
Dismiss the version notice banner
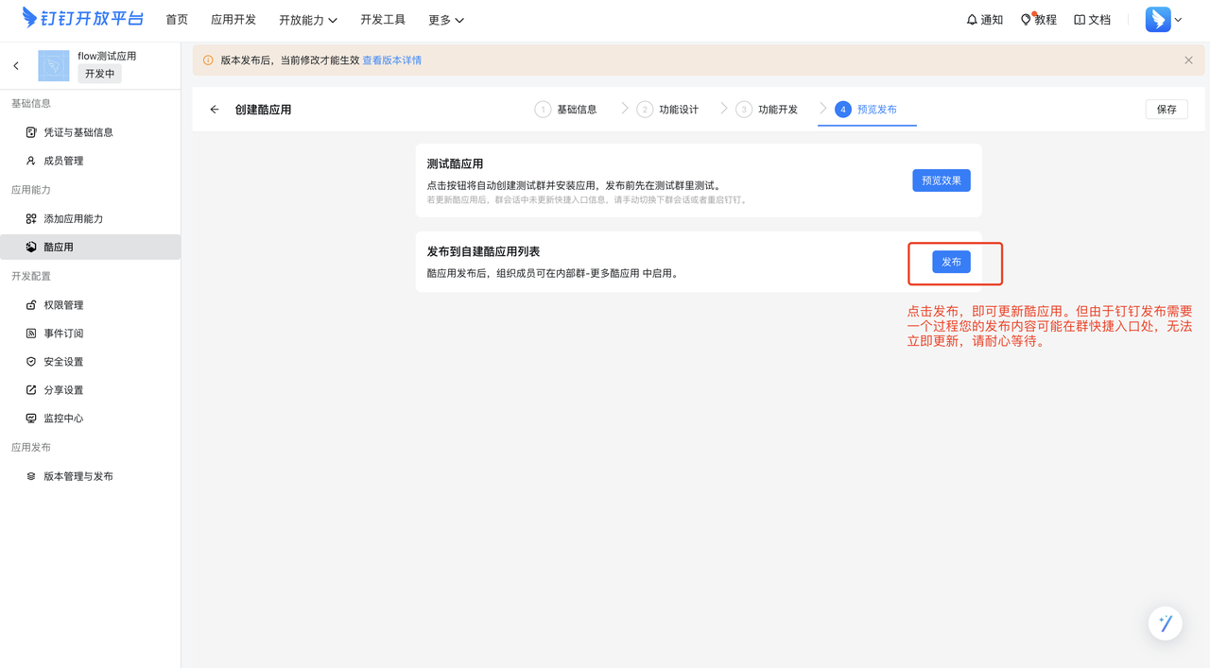[x=1188, y=60]
